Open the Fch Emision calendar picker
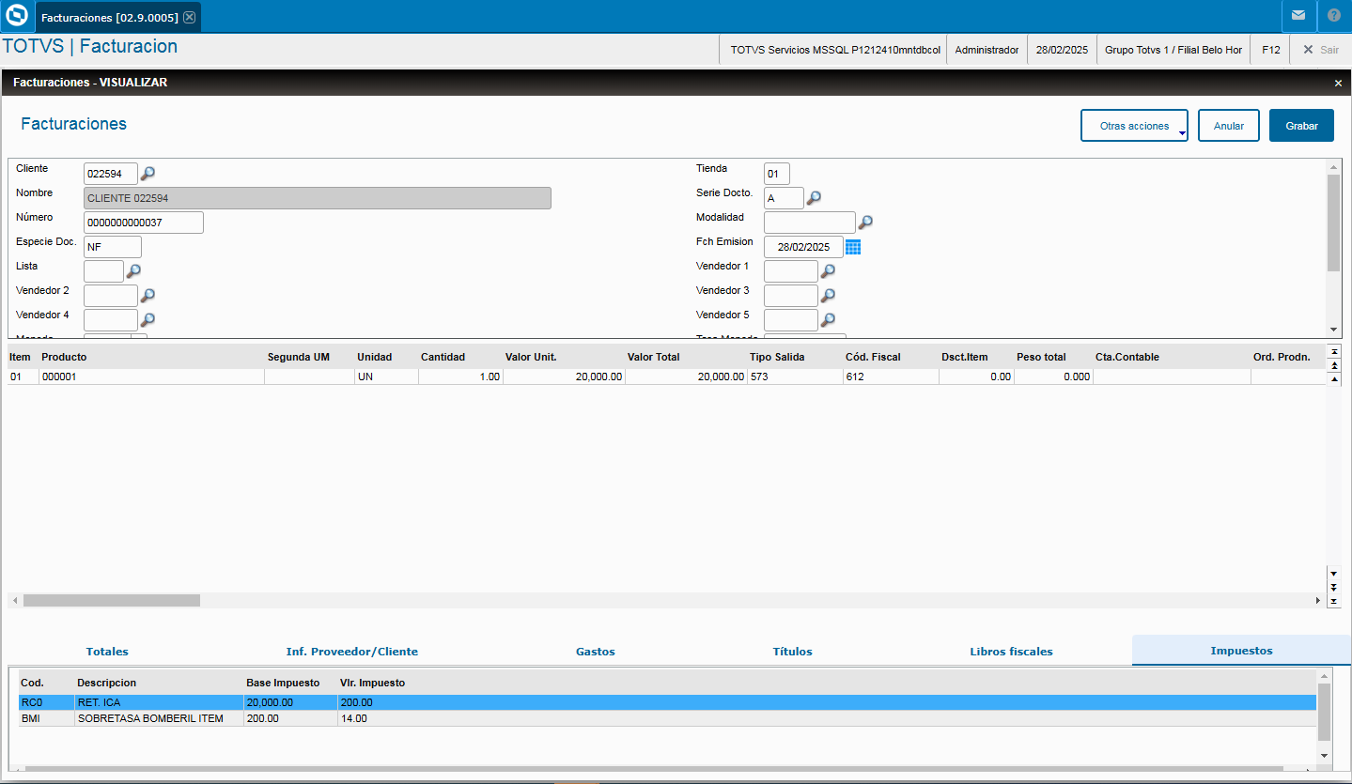Screen dimensions: 1352x784 853,247
